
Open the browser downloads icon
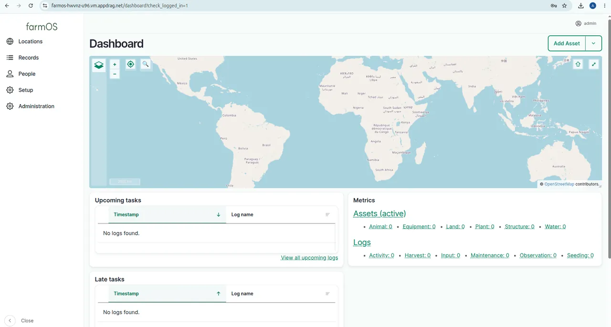(x=581, y=6)
